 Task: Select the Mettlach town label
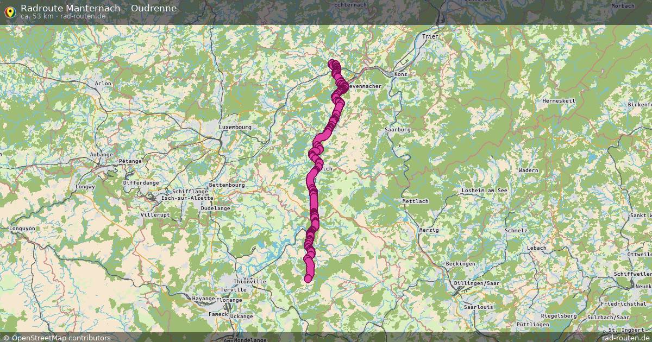(415, 201)
